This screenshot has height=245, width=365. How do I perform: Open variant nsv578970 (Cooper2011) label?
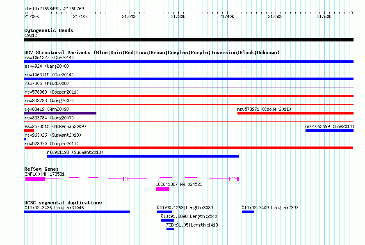click(x=52, y=144)
